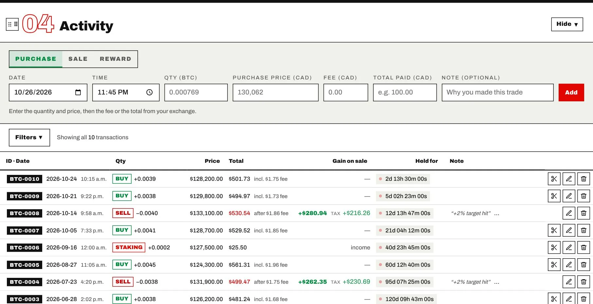
Task: Edit the BTC-0006 staking entry
Action: 569,247
